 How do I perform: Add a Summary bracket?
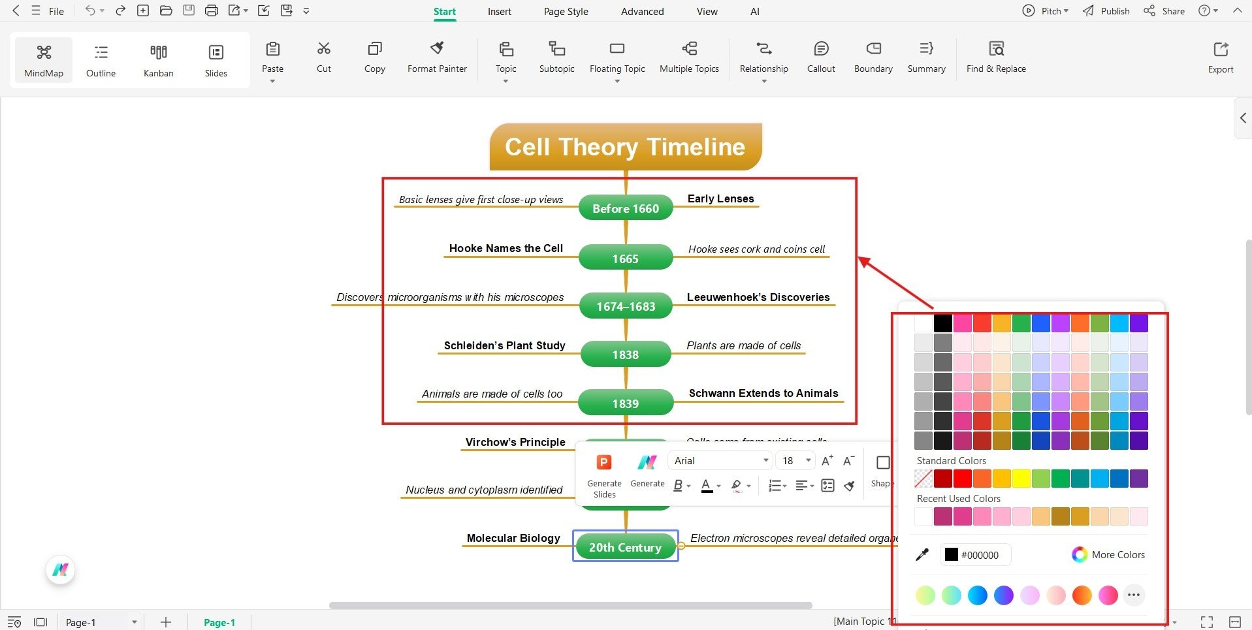[925, 57]
